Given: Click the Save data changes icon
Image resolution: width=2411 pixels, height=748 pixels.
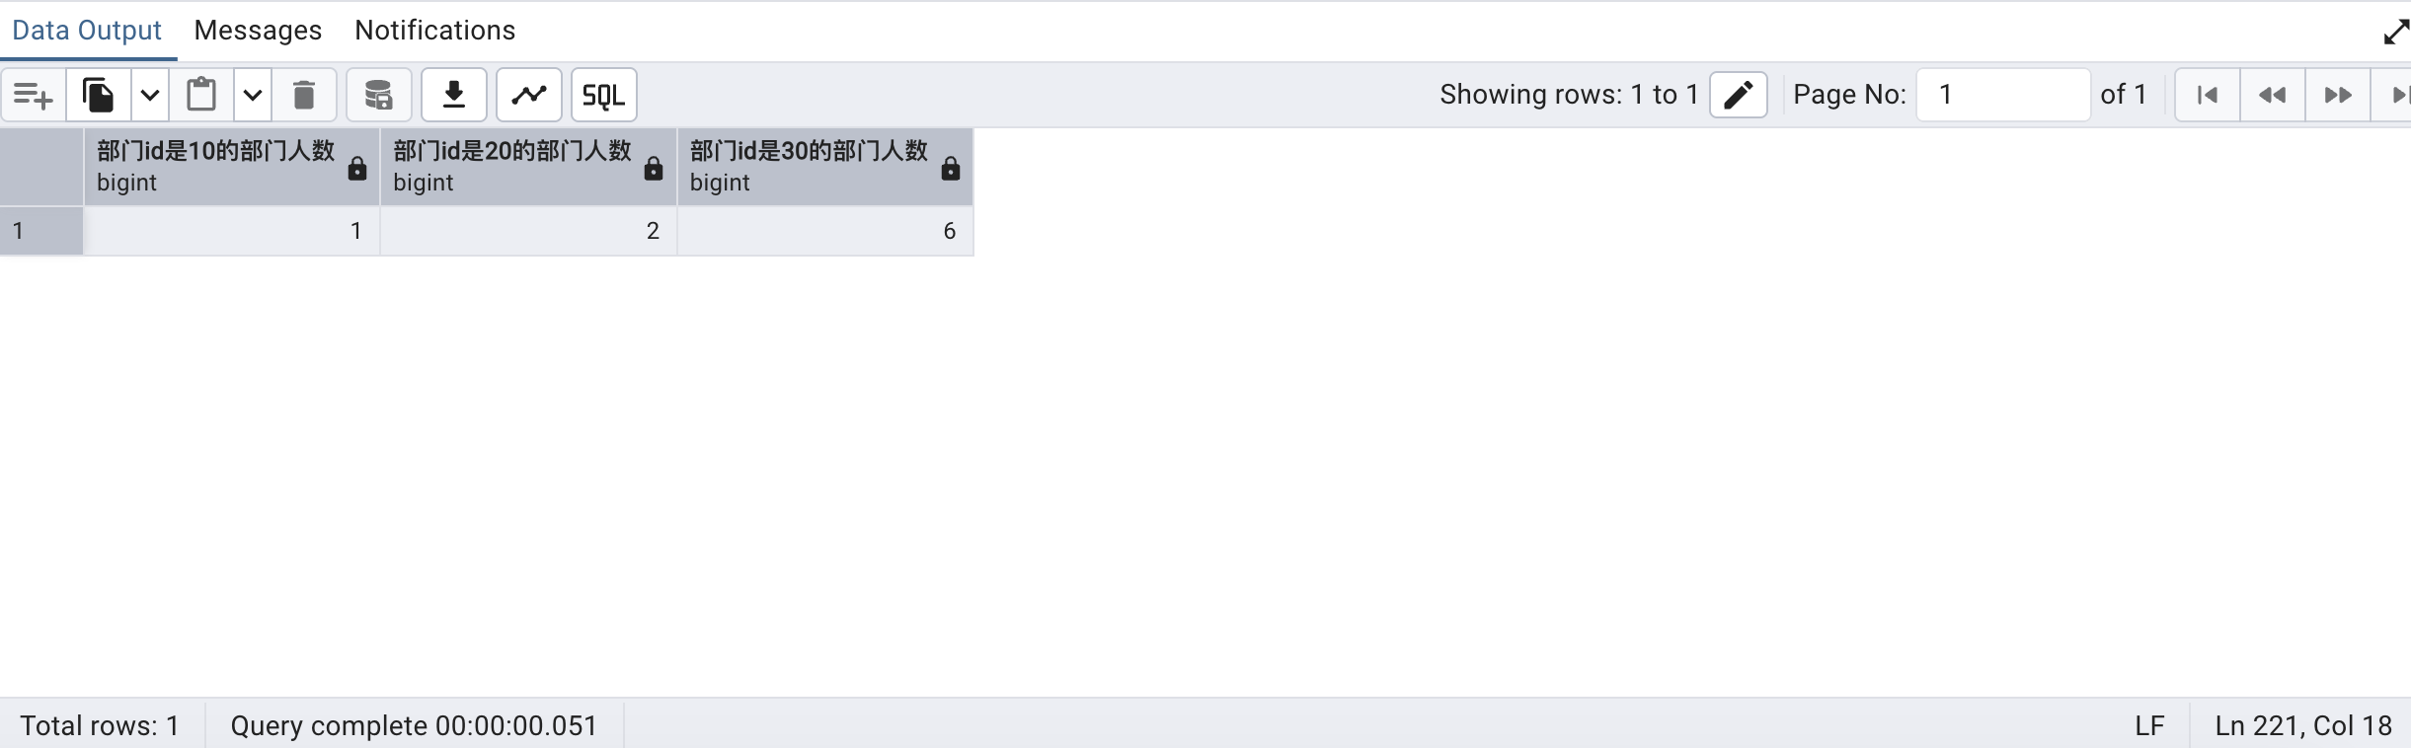Looking at the screenshot, I should 378,95.
